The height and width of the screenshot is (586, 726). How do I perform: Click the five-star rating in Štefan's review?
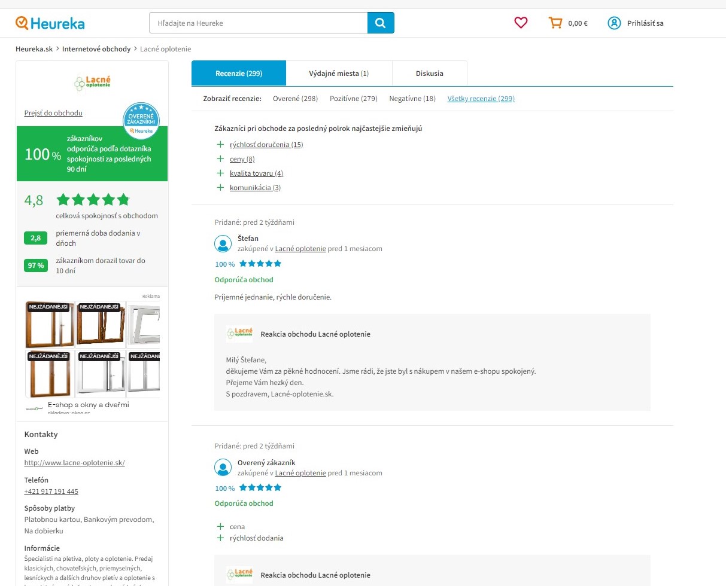click(x=260, y=264)
